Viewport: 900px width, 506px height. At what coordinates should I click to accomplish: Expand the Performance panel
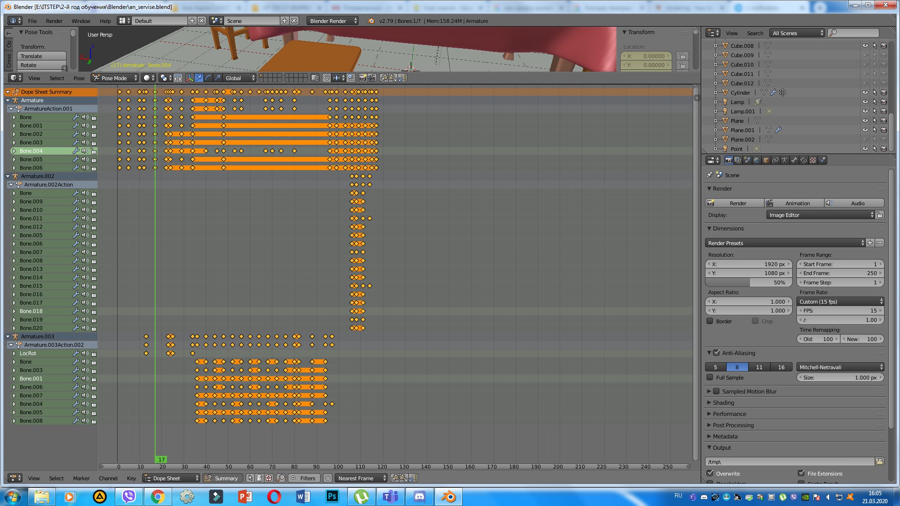point(729,414)
